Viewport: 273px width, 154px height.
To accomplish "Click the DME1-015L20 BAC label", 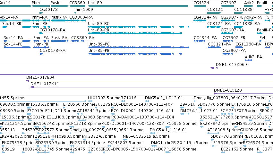I will coord(228,90).
